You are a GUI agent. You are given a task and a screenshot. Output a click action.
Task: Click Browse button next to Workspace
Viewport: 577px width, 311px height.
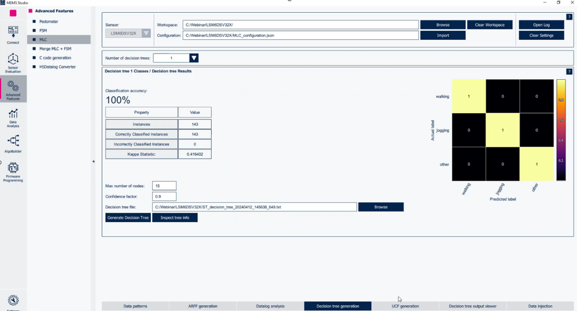pyautogui.click(x=443, y=25)
